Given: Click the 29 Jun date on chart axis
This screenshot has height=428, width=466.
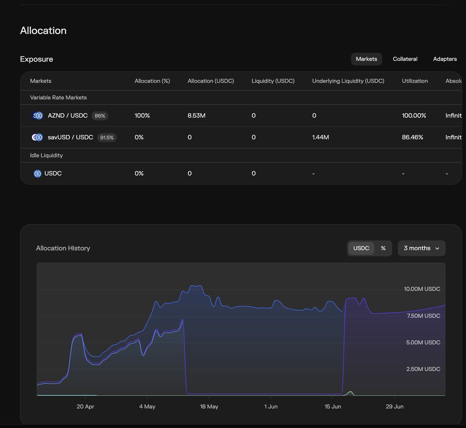Looking at the screenshot, I should 395,406.
